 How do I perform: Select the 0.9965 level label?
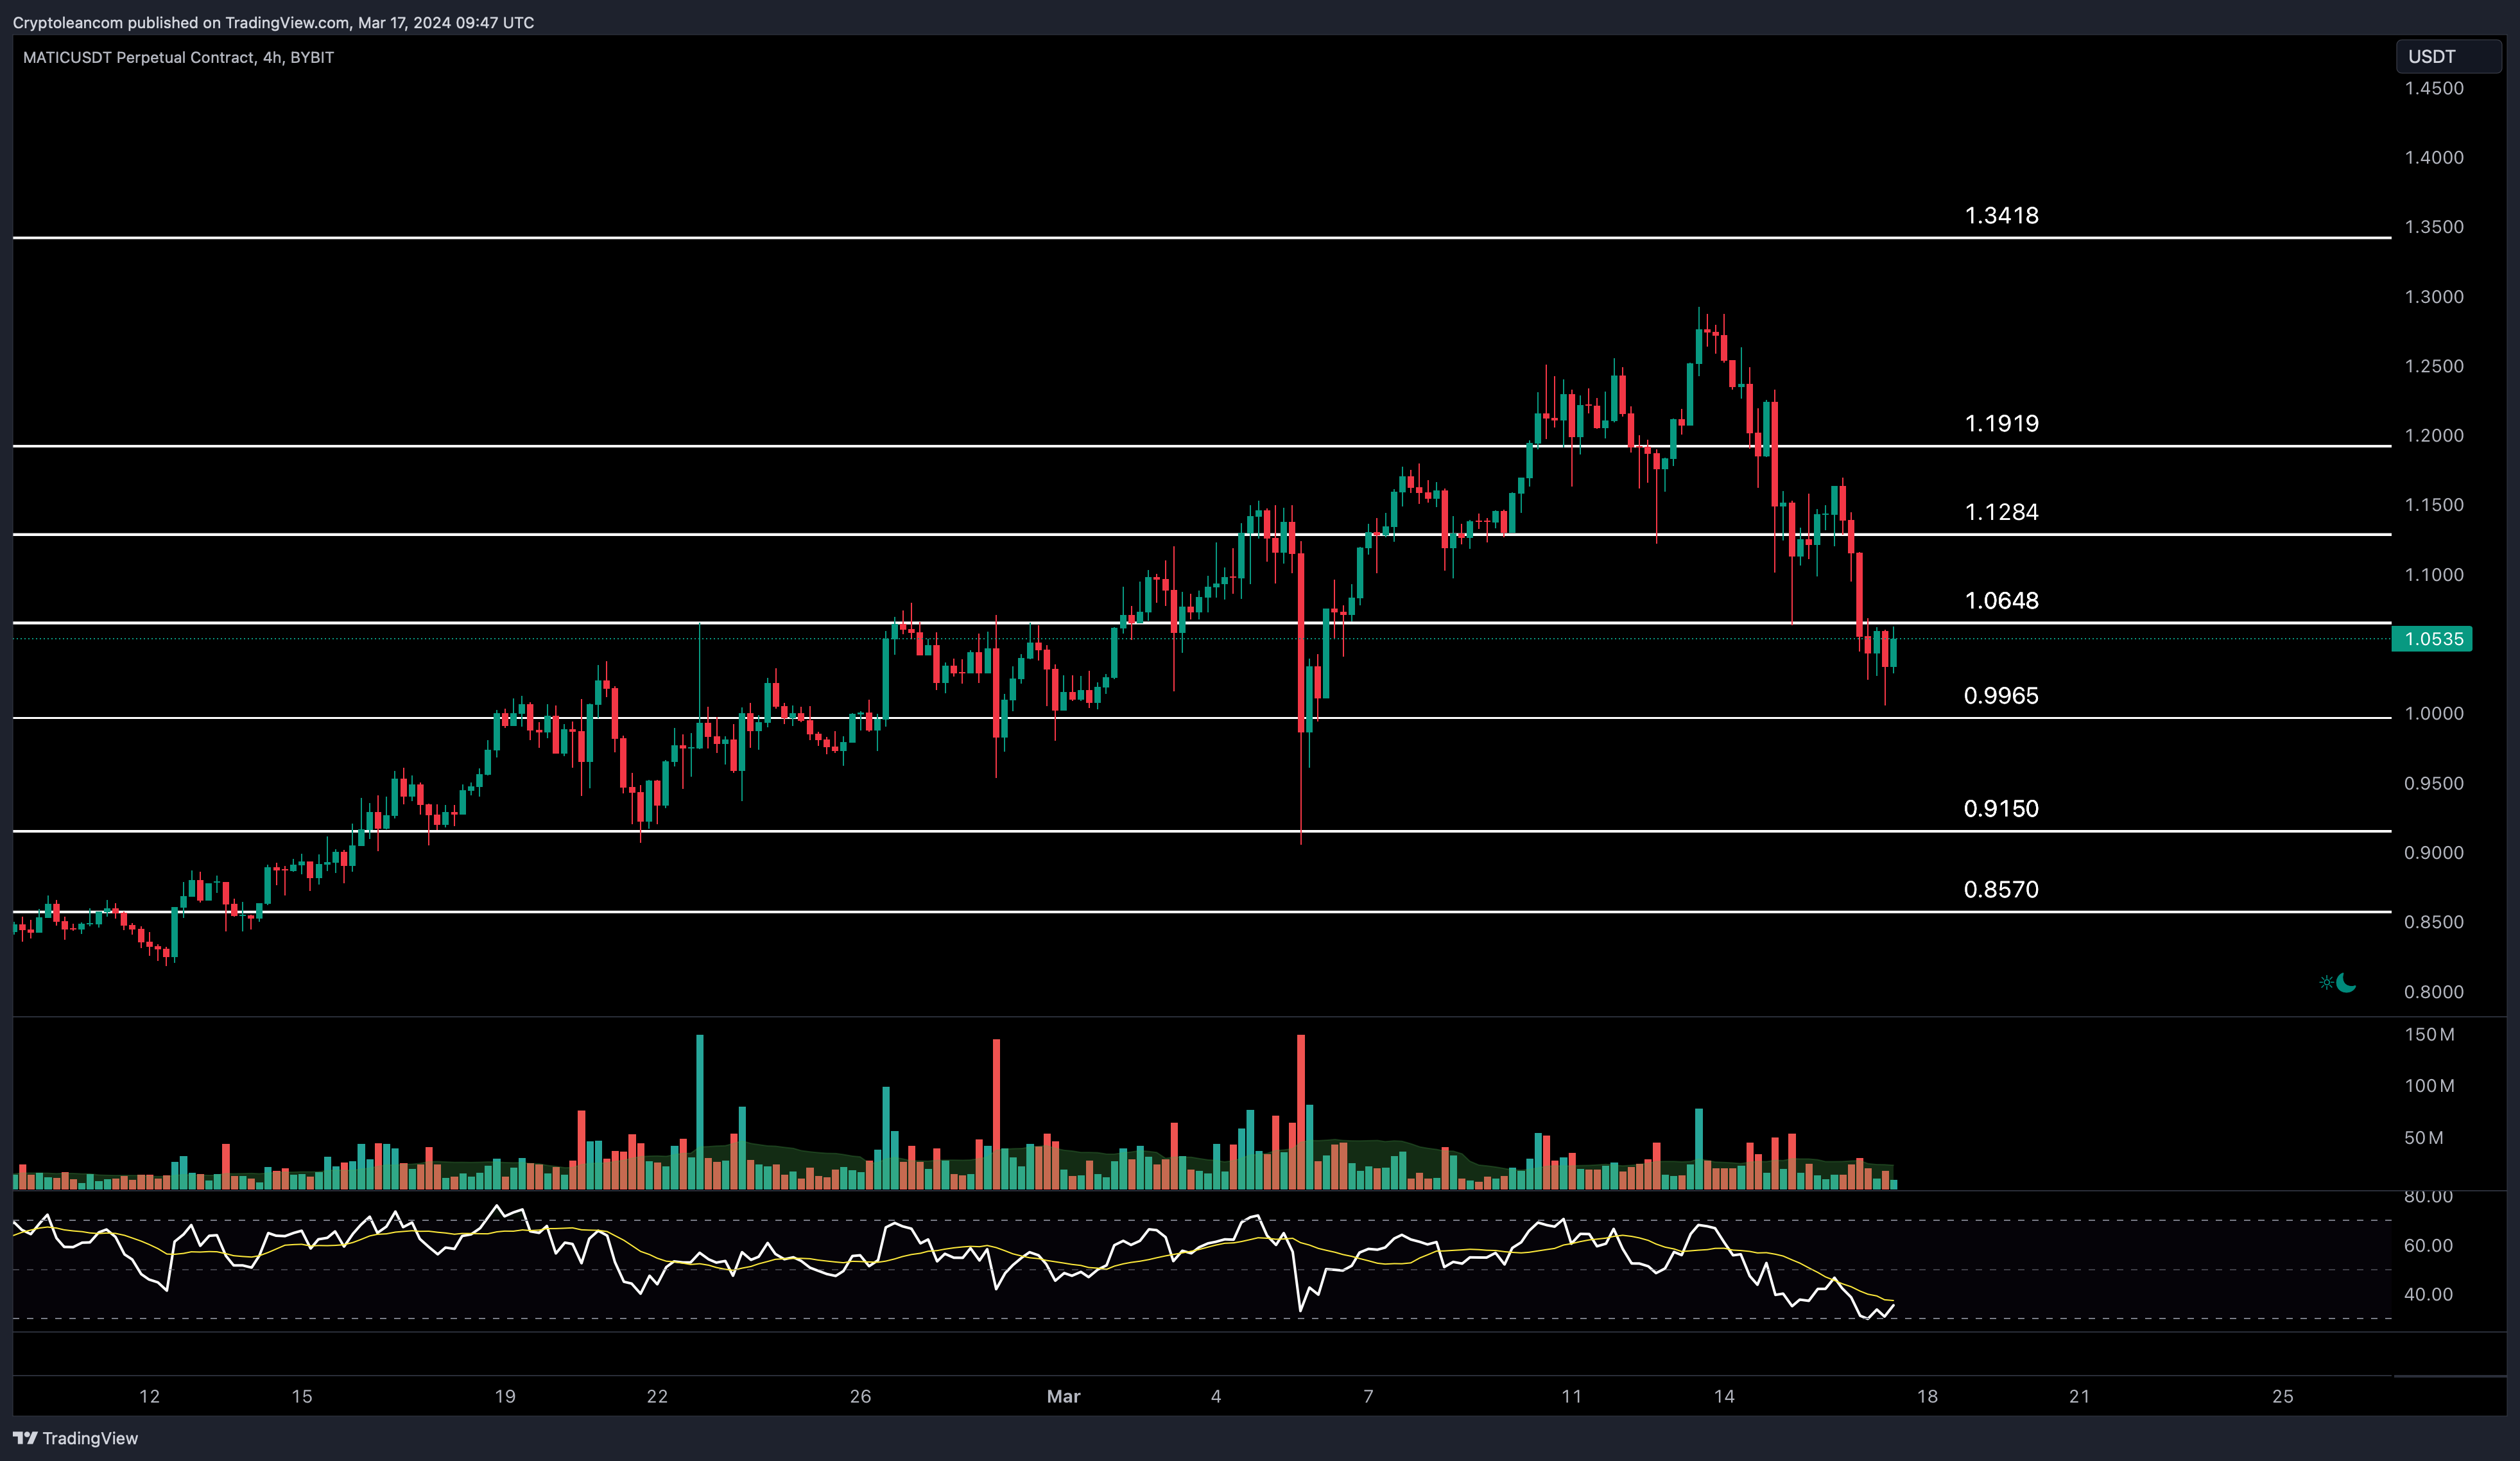point(2001,695)
